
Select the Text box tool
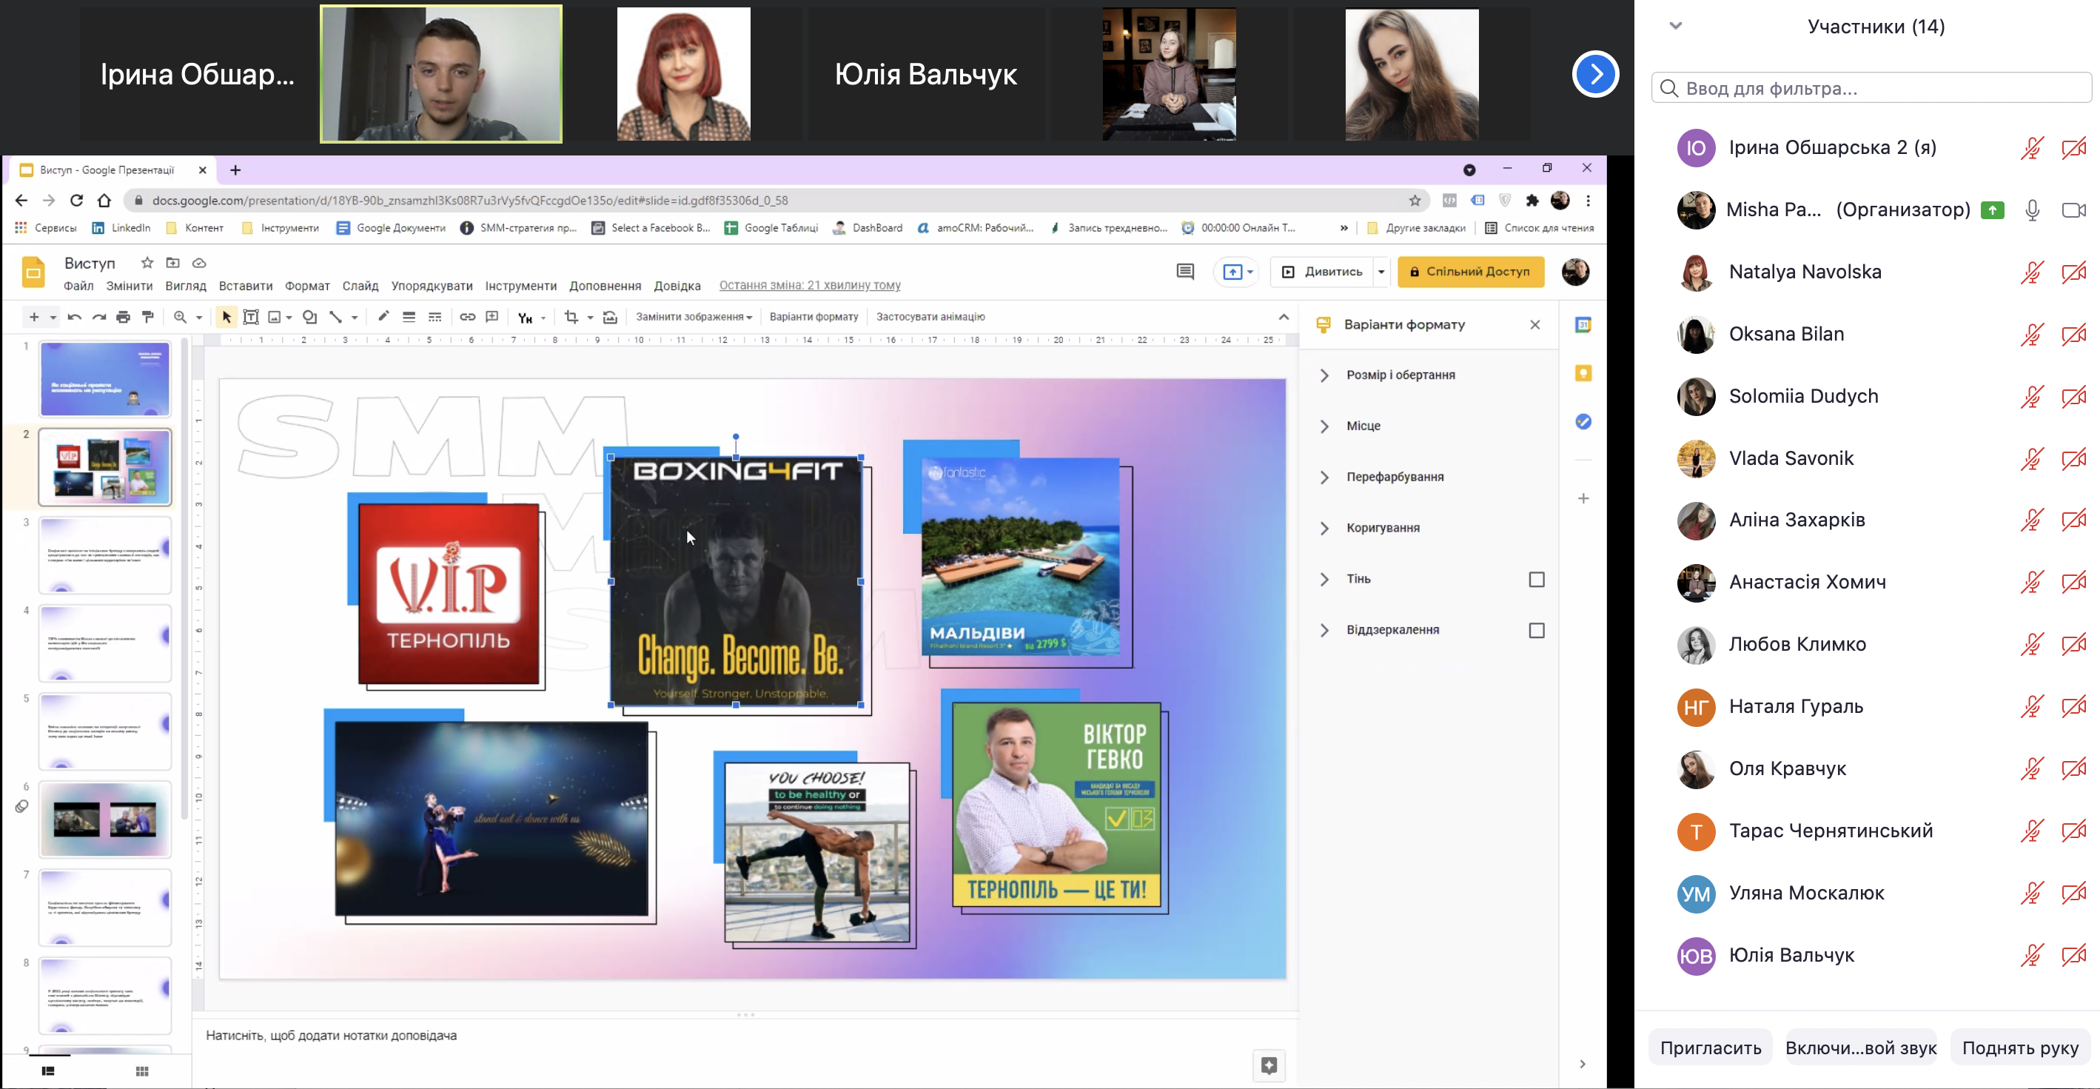pyautogui.click(x=251, y=317)
